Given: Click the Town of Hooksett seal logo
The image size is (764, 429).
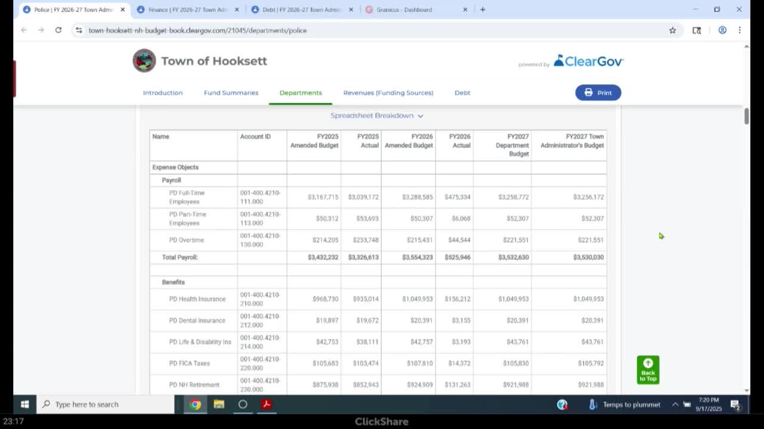Looking at the screenshot, I should [x=144, y=61].
